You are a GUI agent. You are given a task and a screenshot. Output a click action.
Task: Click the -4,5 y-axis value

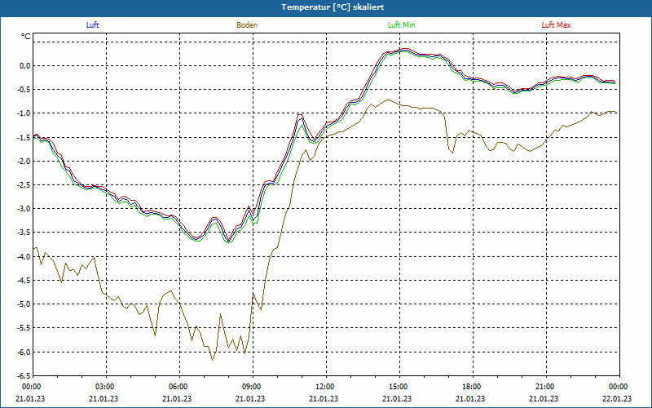click(x=24, y=280)
